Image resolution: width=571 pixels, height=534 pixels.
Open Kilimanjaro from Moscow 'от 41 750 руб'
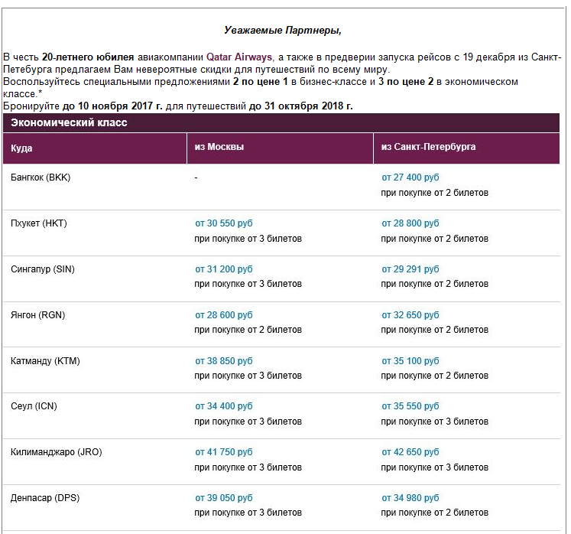[224, 452]
